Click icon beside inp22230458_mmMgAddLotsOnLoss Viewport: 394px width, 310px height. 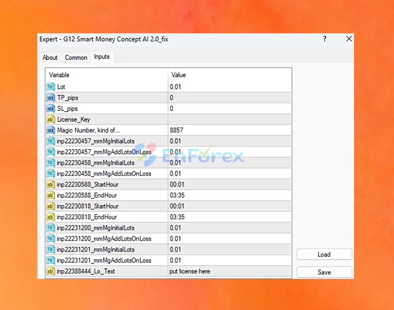50,174
